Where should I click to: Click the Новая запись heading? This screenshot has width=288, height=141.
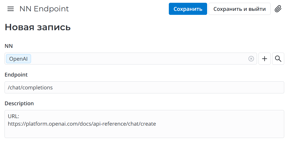[38, 27]
